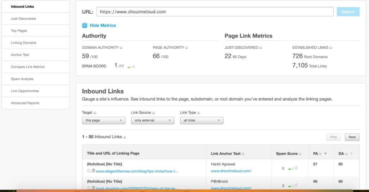Click Page Authority info icon
This screenshot has height=192, width=369.
(x=186, y=48)
